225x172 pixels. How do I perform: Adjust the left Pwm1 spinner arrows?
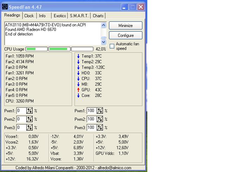pyautogui.click(x=30, y=111)
